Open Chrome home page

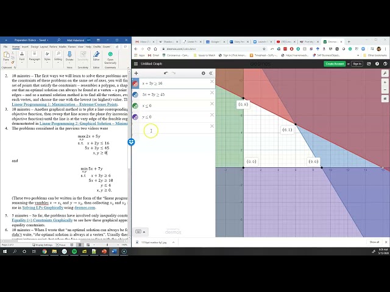155,49
